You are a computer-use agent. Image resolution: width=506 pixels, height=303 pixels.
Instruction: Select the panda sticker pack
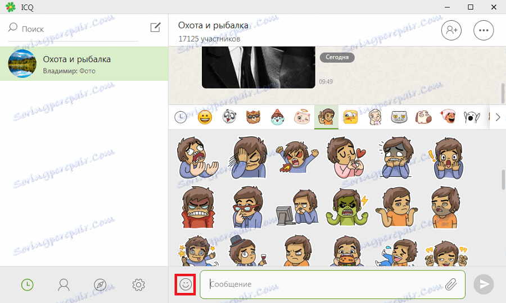pyautogui.click(x=229, y=117)
